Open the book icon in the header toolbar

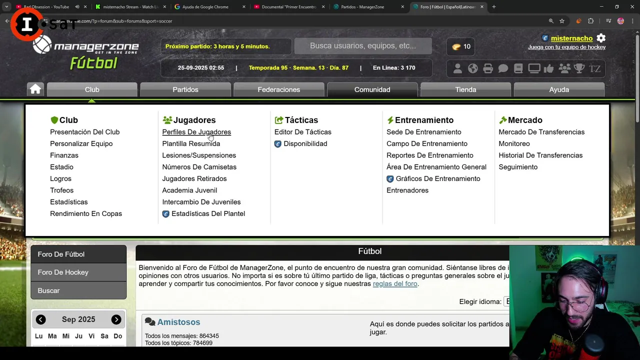click(x=518, y=68)
